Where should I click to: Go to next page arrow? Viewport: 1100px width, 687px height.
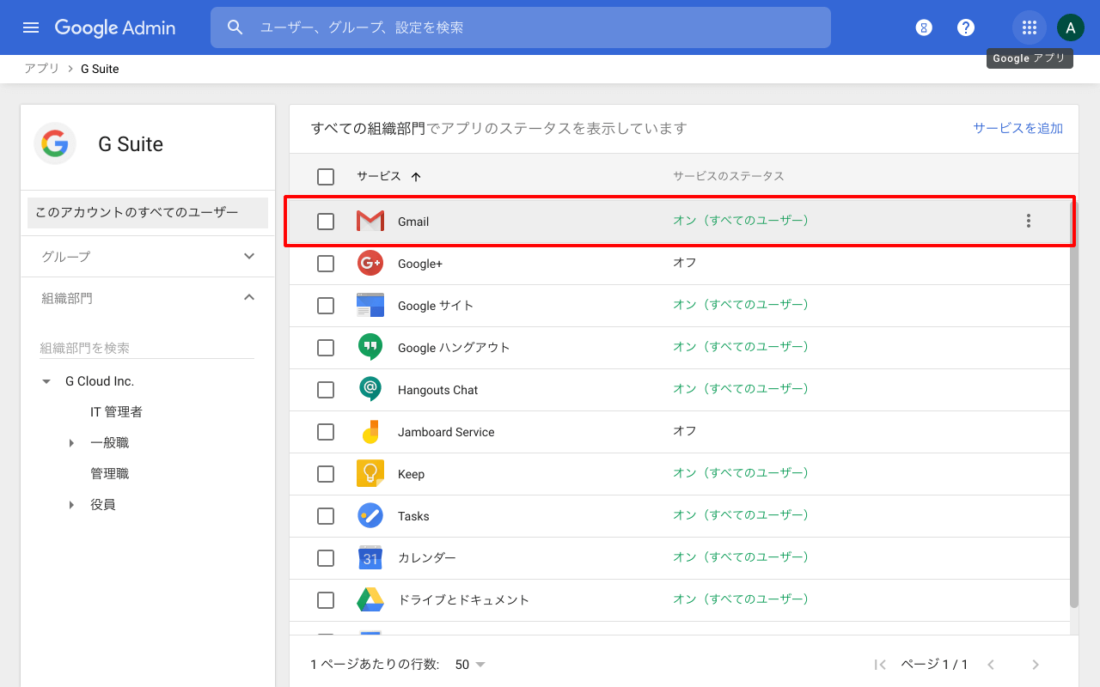click(x=1036, y=665)
